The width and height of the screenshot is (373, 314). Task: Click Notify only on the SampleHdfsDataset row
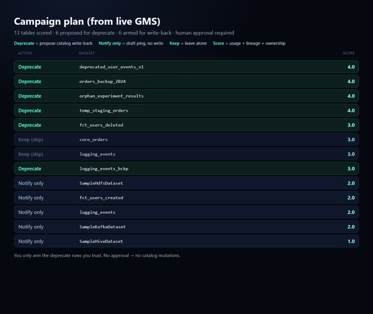[31, 183]
